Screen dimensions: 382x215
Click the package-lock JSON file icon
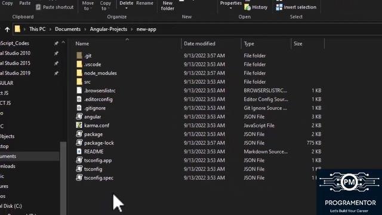click(79, 143)
